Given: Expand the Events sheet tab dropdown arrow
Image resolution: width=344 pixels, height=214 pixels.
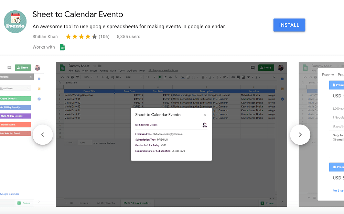Looking at the screenshot, I should tap(90, 203).
